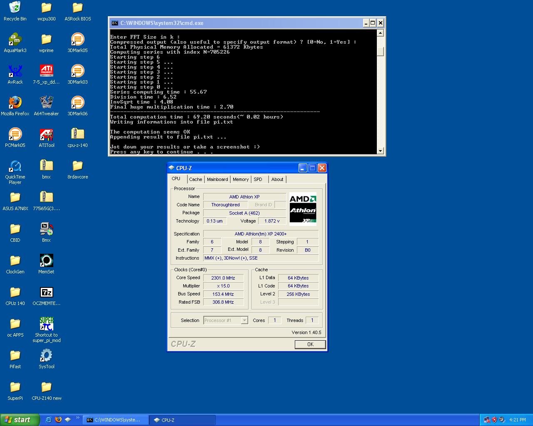Open the Mainboard tab in CPU-Z
Screen dimensions: 533x426
(217, 179)
